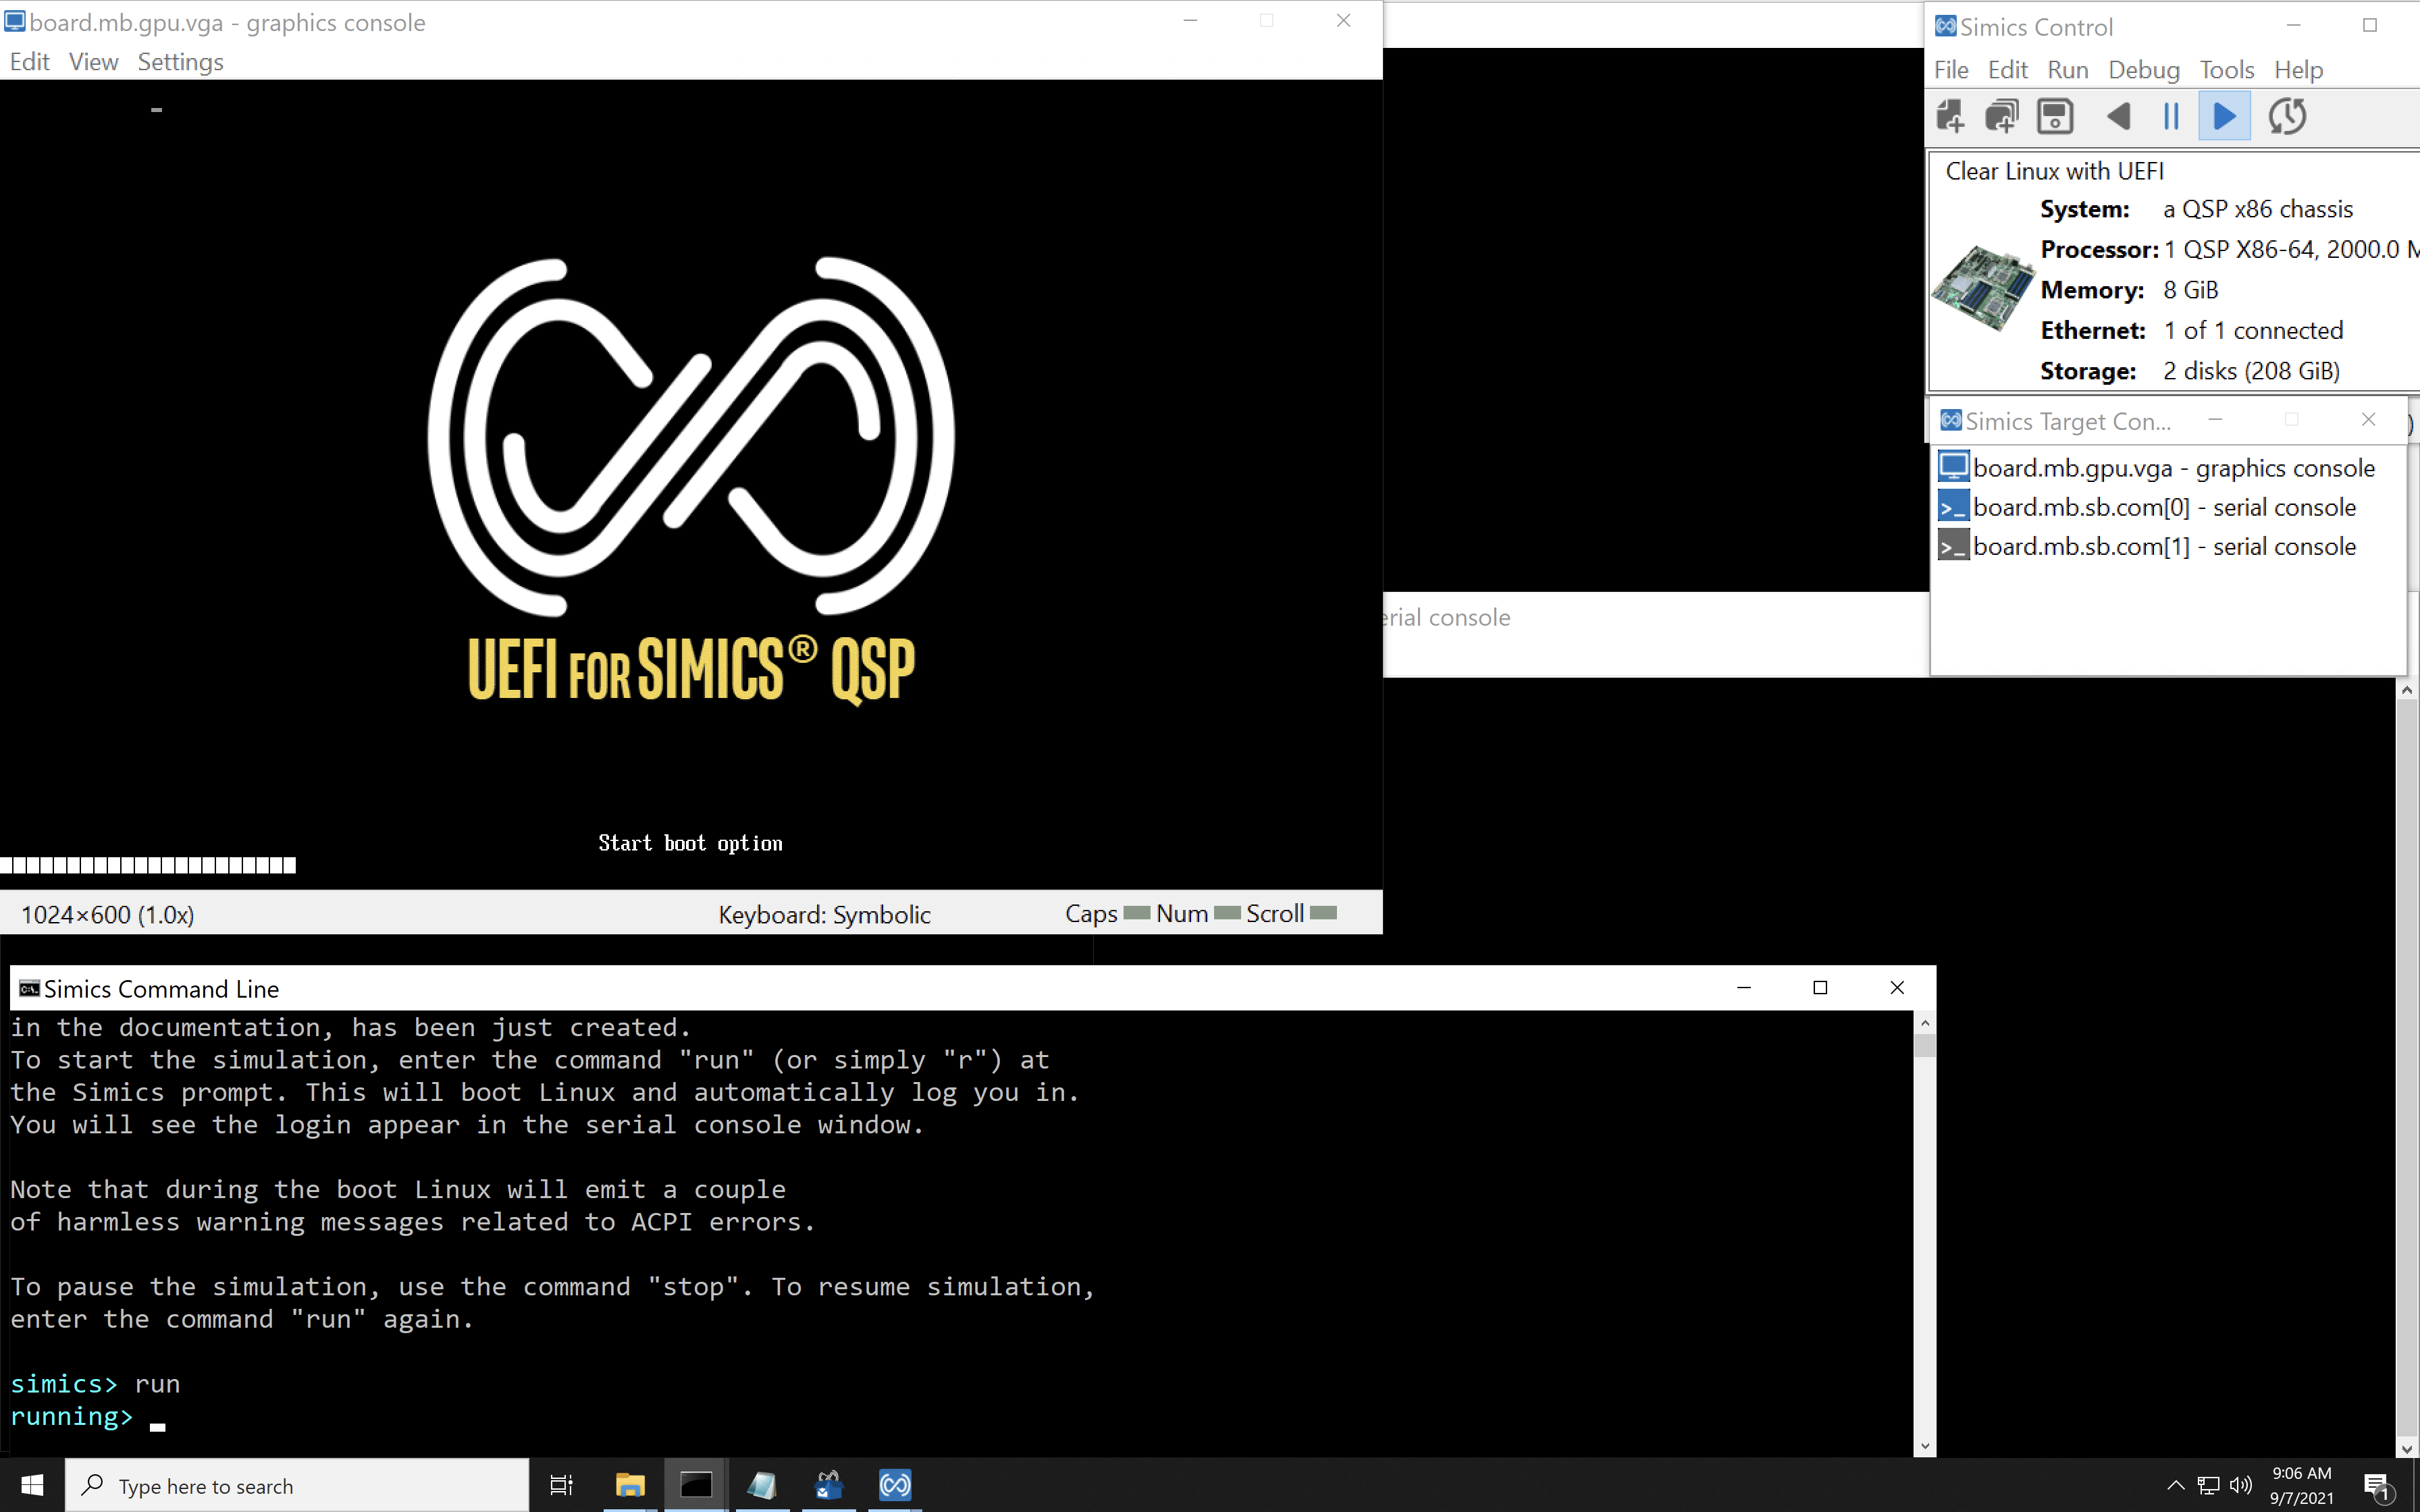Click the load configuration stack icon
This screenshot has height=1512, width=2420.
(x=2001, y=117)
